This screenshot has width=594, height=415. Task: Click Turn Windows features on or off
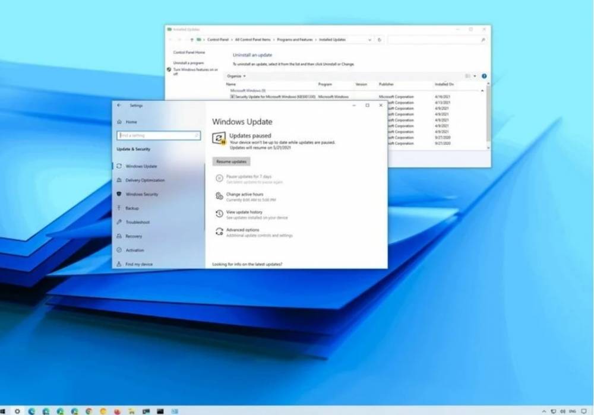(195, 72)
